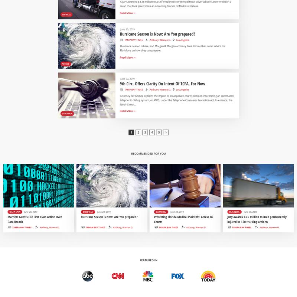Click the Marriott data breach article headline
The image size is (297, 297).
(x=35, y=218)
